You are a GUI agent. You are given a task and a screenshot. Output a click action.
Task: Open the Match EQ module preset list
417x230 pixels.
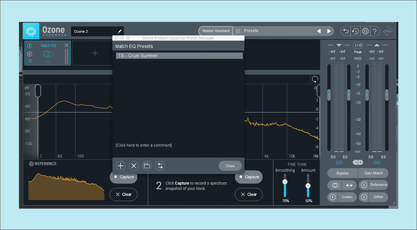tap(30, 61)
